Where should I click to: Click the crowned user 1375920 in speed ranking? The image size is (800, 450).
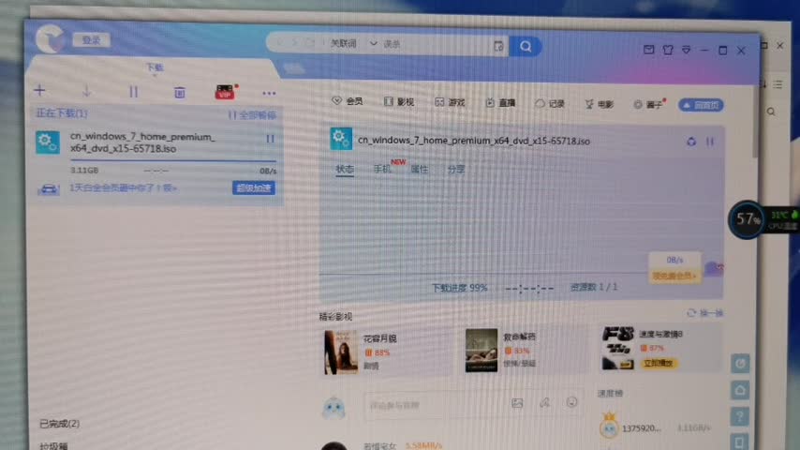[x=630, y=427]
